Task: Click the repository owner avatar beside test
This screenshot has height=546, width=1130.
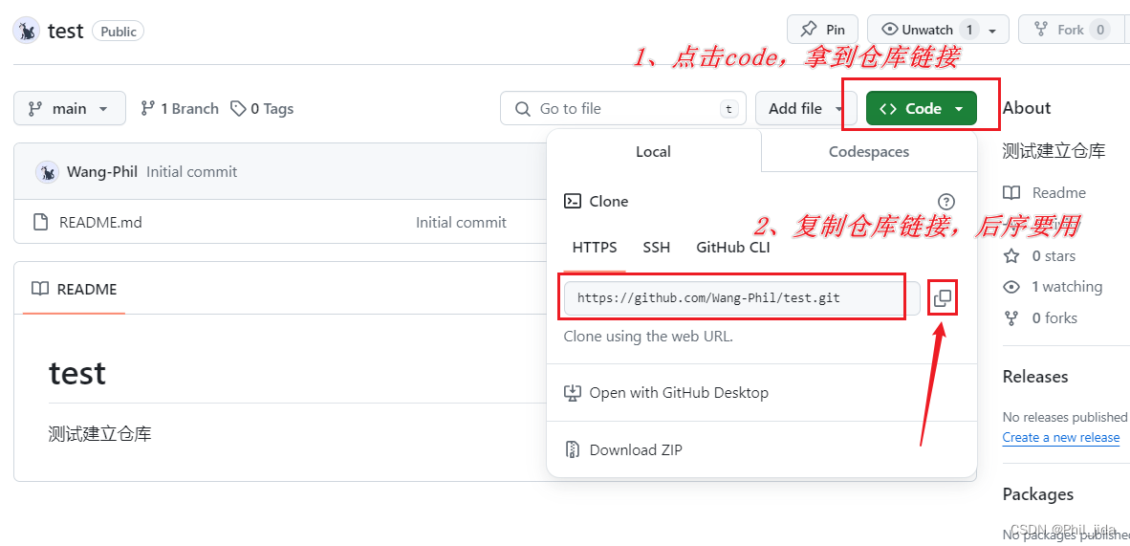Action: coord(27,31)
